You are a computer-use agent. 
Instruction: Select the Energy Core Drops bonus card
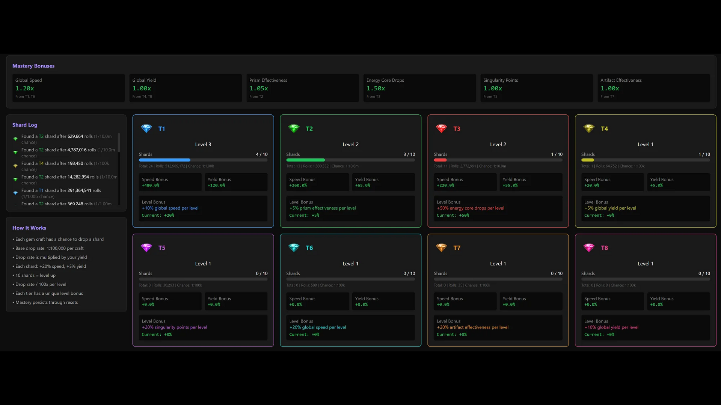(419, 88)
